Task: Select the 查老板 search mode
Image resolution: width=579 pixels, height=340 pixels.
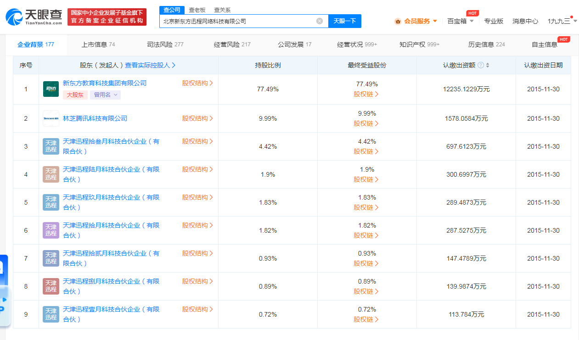Action: pos(197,10)
